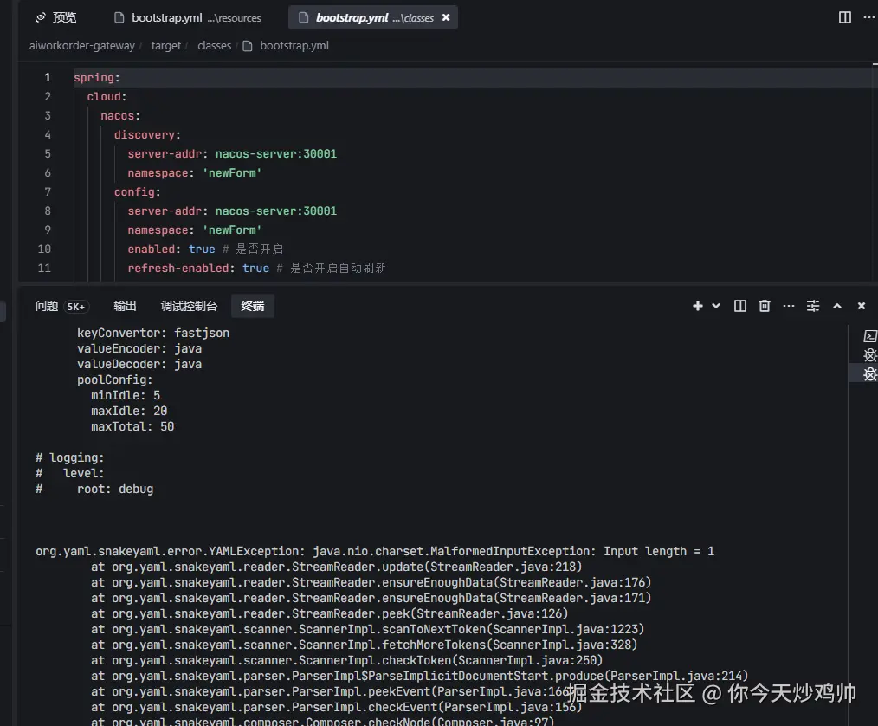
Task: Open a new terminal with the plus icon
Action: click(x=697, y=305)
